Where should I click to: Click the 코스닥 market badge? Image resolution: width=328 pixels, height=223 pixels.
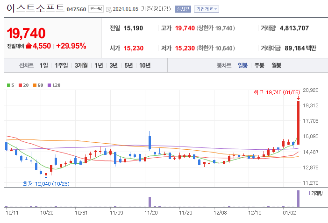(96, 9)
